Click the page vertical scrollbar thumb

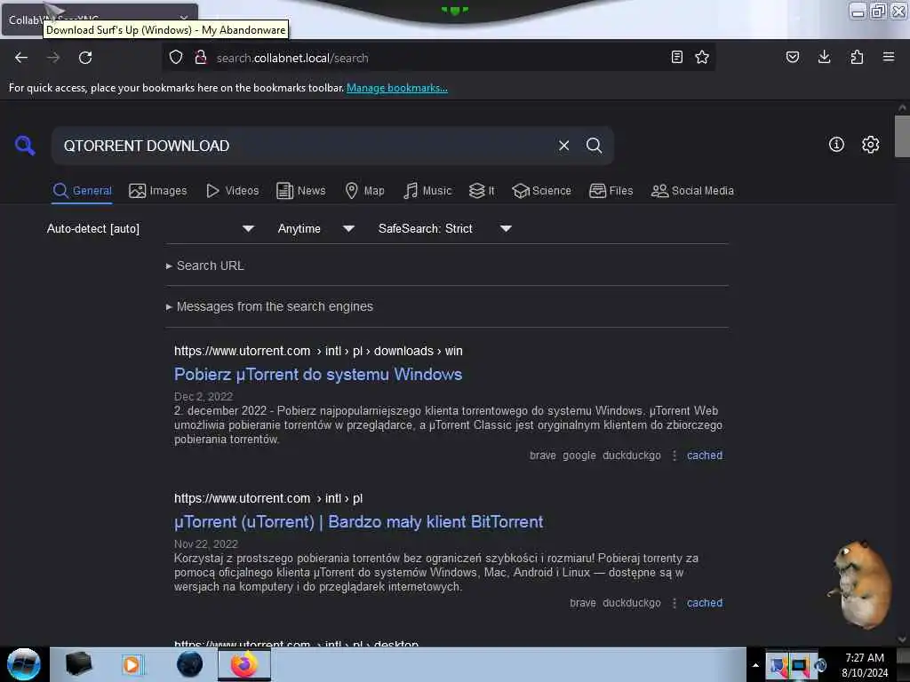point(902,136)
